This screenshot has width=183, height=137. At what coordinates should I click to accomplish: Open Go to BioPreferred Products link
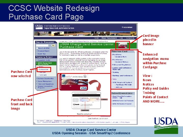pyautogui.click(x=123, y=101)
